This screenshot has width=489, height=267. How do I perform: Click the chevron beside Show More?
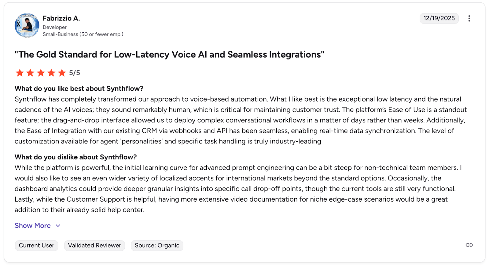58,226
